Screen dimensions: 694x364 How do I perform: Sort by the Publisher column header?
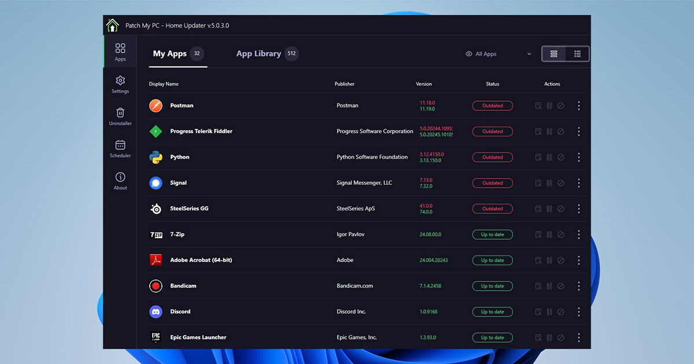tap(345, 84)
